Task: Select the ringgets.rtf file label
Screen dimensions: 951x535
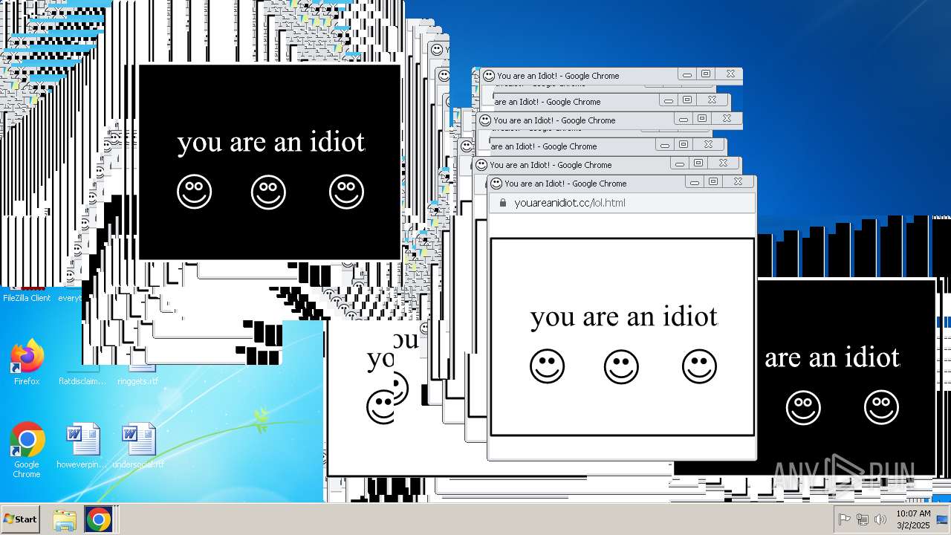Action: click(138, 381)
